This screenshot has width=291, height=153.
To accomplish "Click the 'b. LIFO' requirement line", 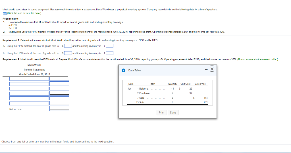I will pyautogui.click(x=13, y=28).
